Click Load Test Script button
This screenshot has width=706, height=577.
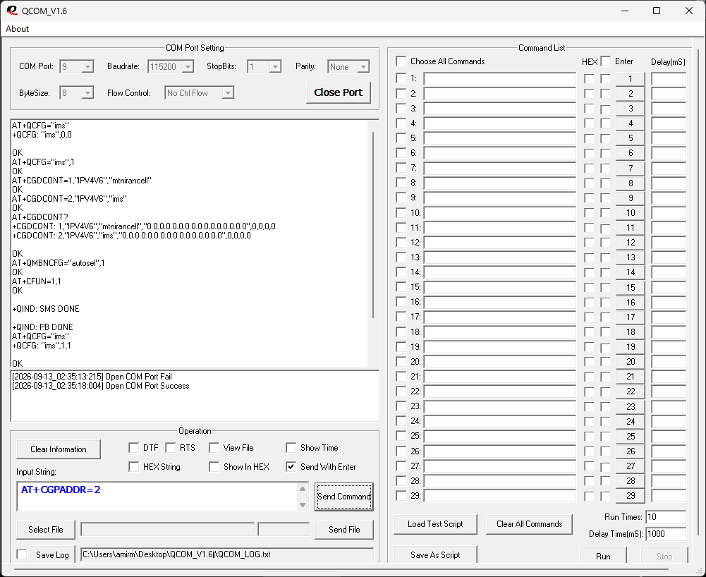[435, 524]
